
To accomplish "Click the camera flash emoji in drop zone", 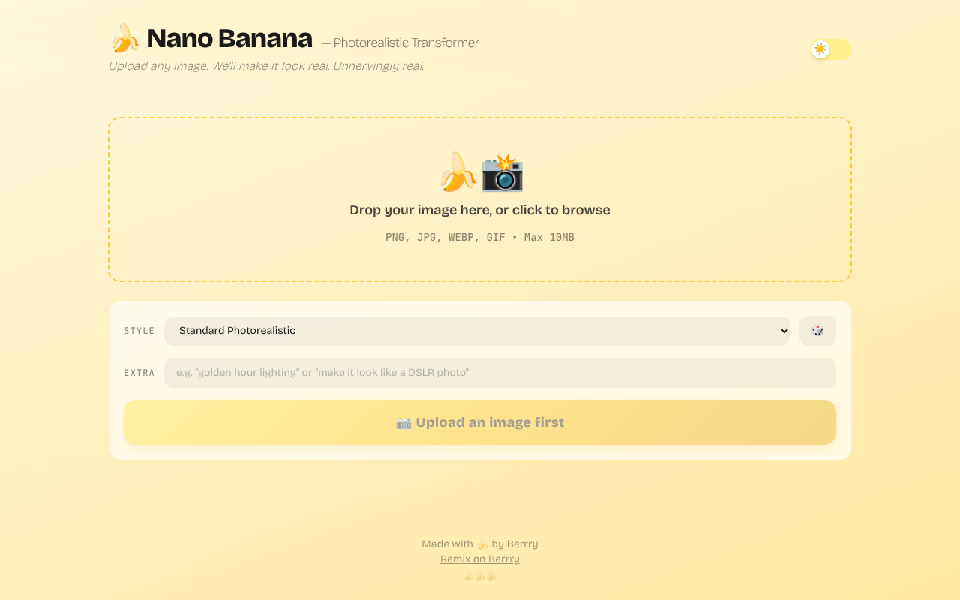I will tap(502, 172).
